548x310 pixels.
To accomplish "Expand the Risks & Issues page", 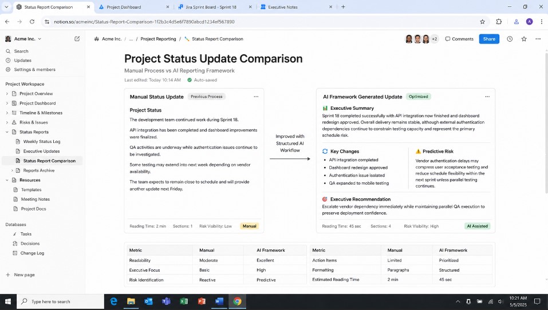I will (x=7, y=122).
